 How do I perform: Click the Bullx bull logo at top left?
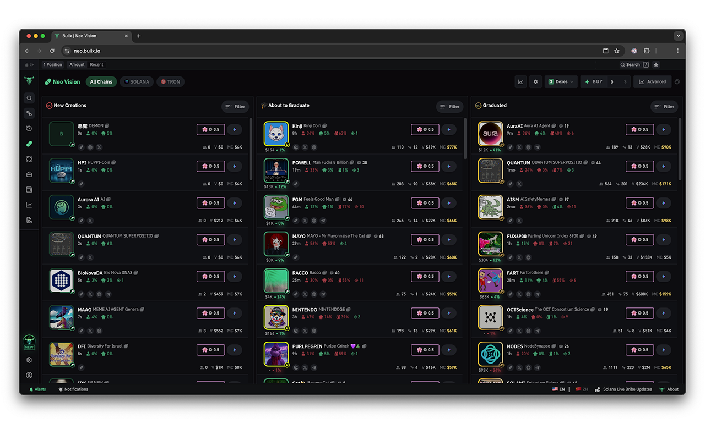coord(29,81)
